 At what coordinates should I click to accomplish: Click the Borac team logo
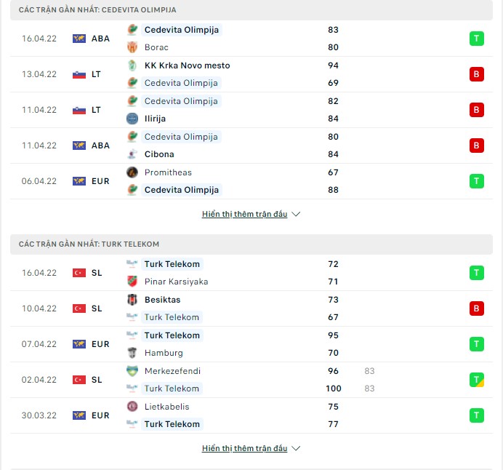point(132,47)
